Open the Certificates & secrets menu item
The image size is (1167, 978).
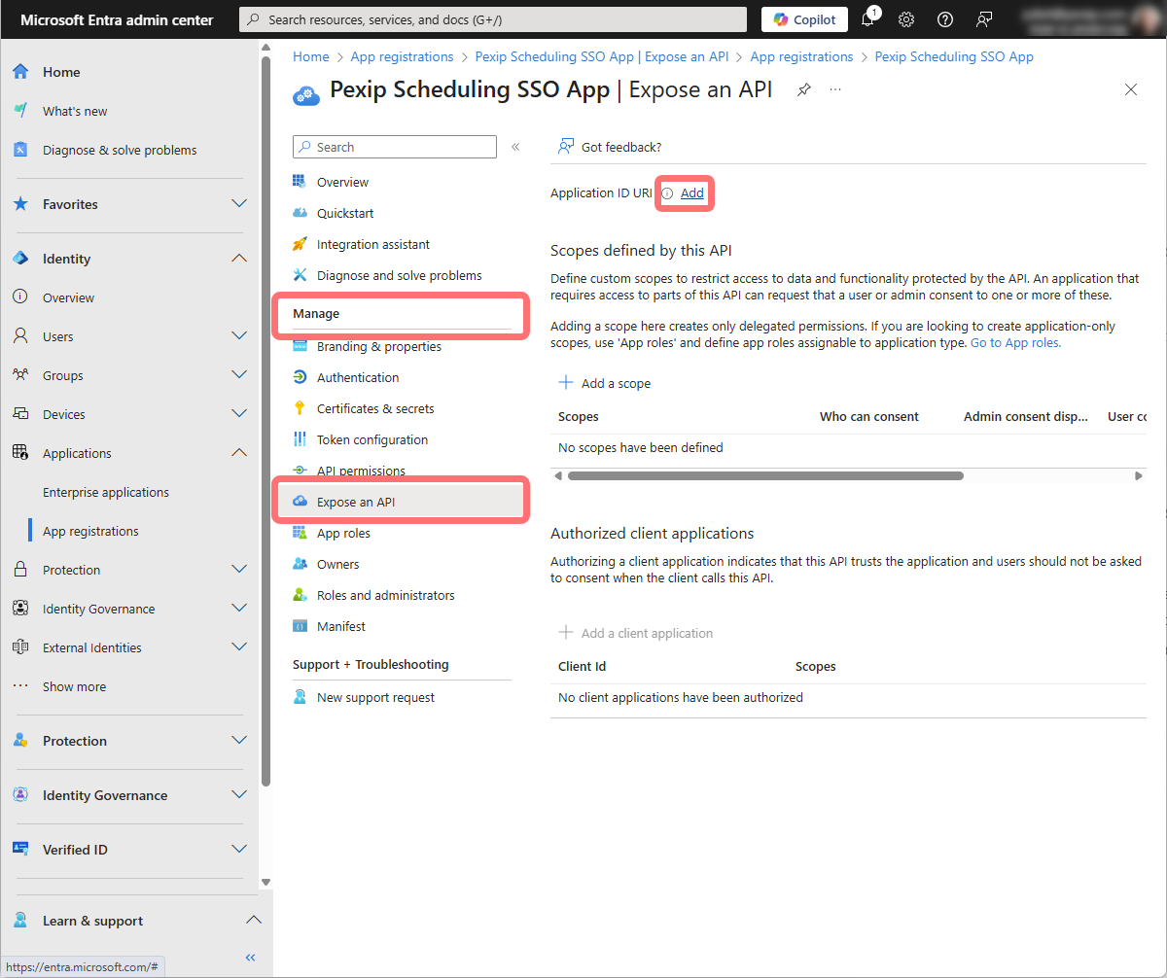pos(375,408)
